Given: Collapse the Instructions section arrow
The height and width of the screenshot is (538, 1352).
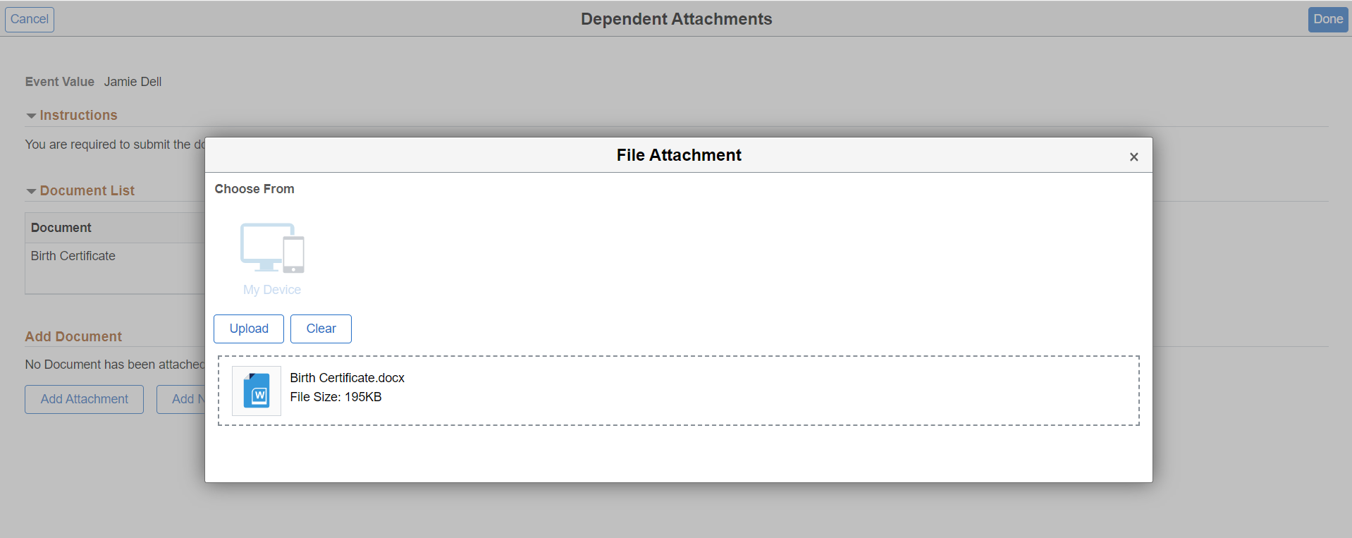Looking at the screenshot, I should pos(31,116).
